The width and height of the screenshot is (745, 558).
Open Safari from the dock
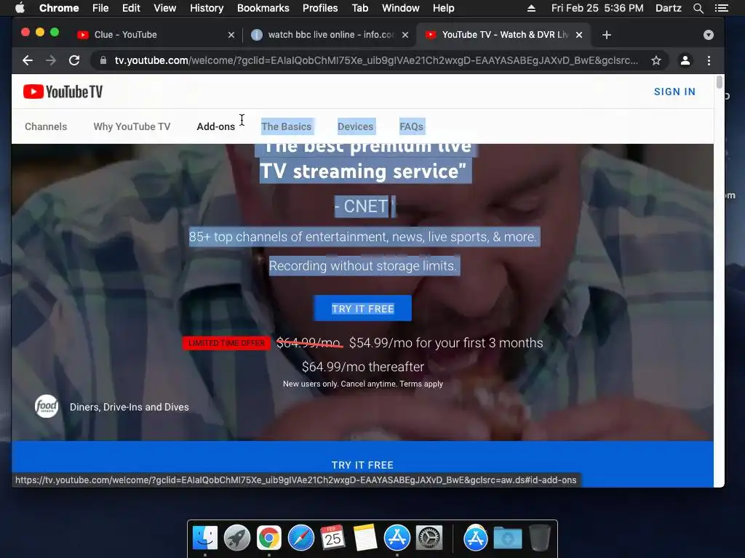point(301,538)
